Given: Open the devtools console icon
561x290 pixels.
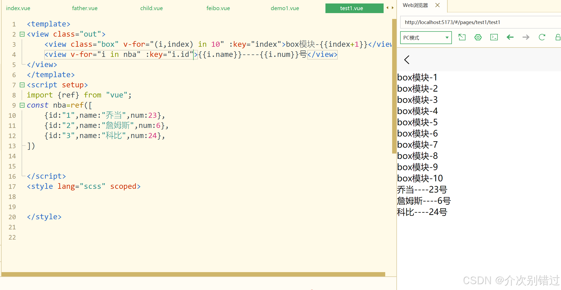Looking at the screenshot, I should pyautogui.click(x=494, y=37).
